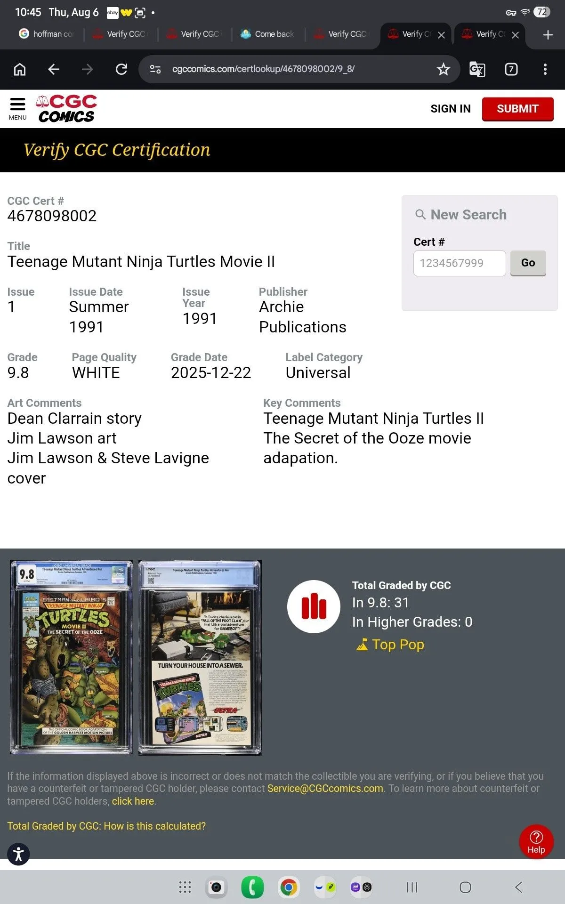
Task: Launch the camera app from taskbar
Action: (216, 887)
